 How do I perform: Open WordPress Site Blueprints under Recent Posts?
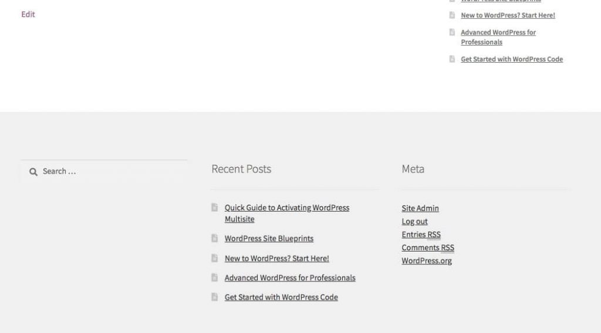[269, 239]
